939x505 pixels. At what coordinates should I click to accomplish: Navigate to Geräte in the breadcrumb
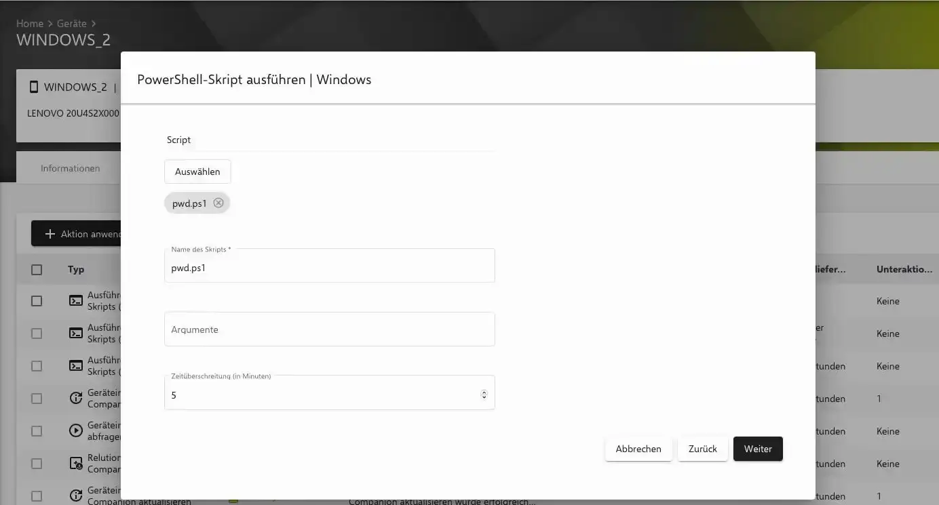point(71,24)
